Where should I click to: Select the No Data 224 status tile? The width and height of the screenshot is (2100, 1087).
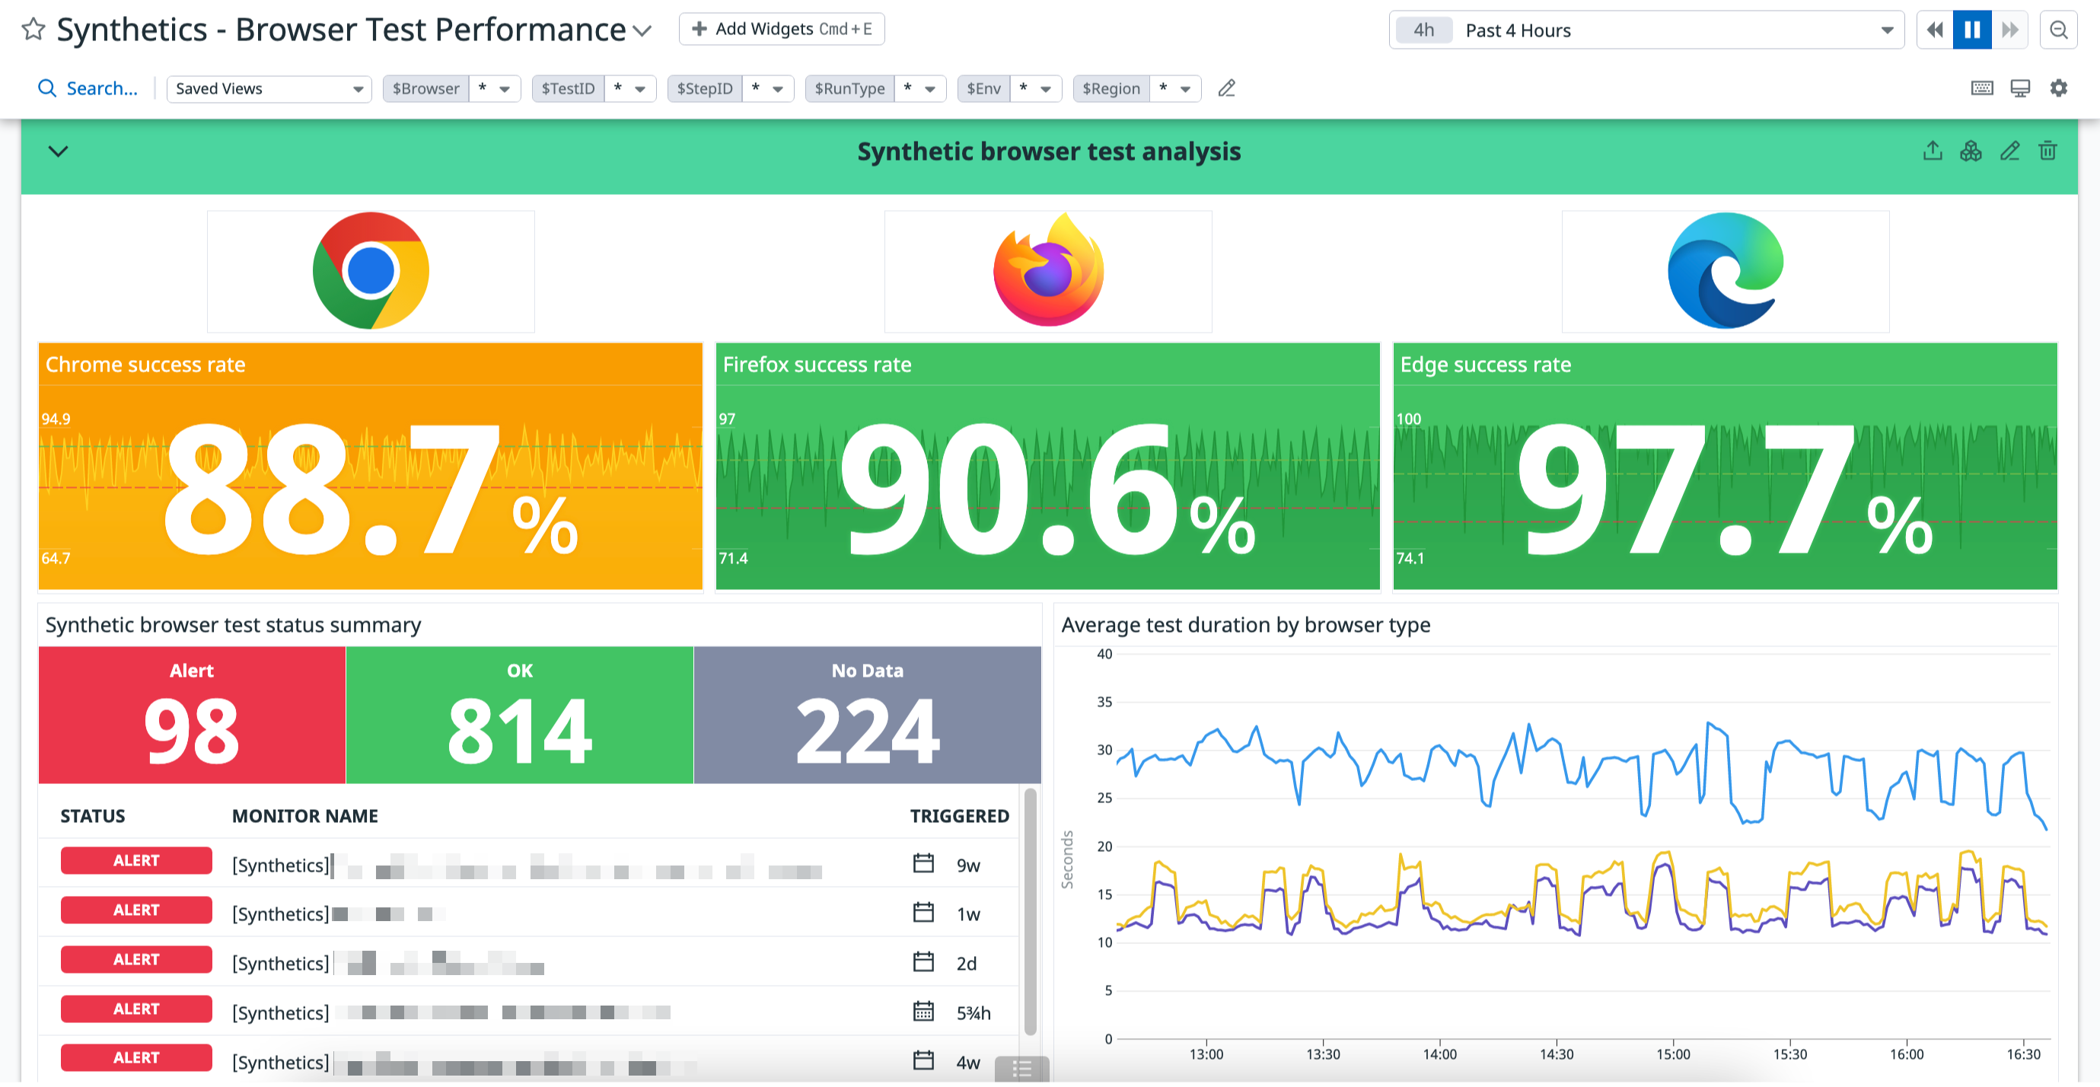[868, 716]
